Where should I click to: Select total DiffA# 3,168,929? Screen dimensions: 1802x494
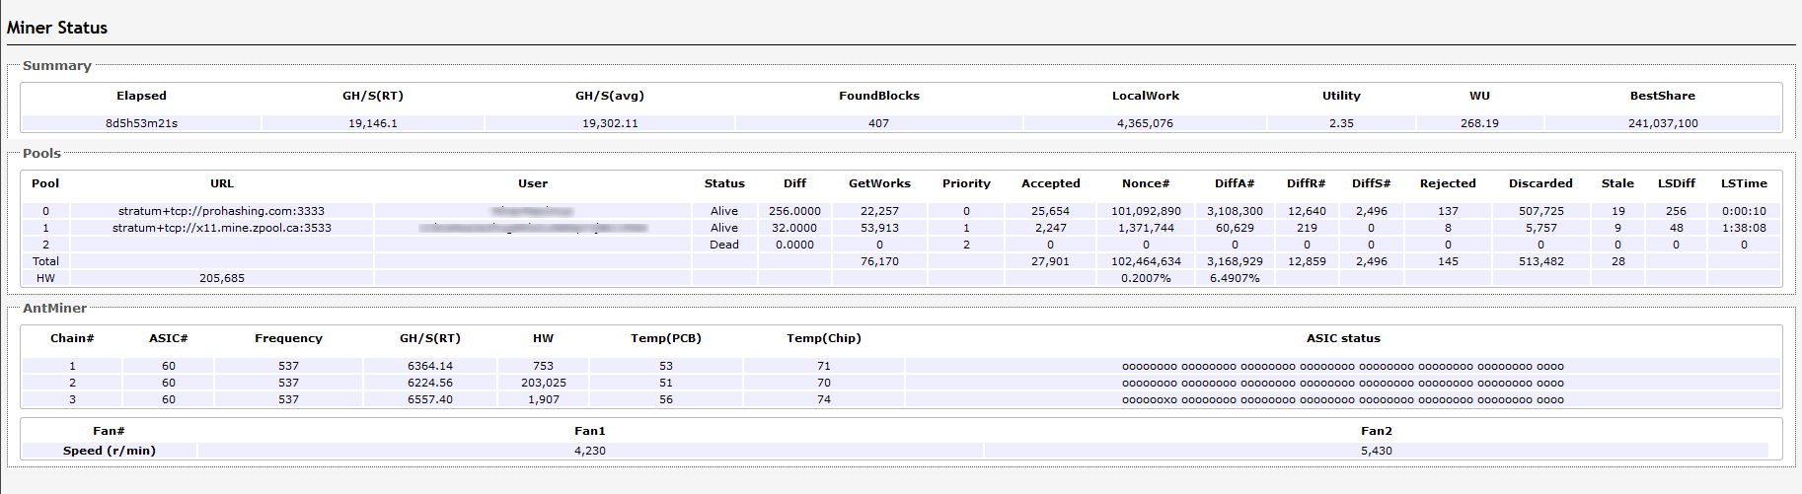point(1235,261)
